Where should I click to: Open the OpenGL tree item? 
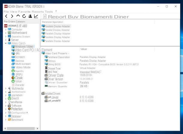18,71
